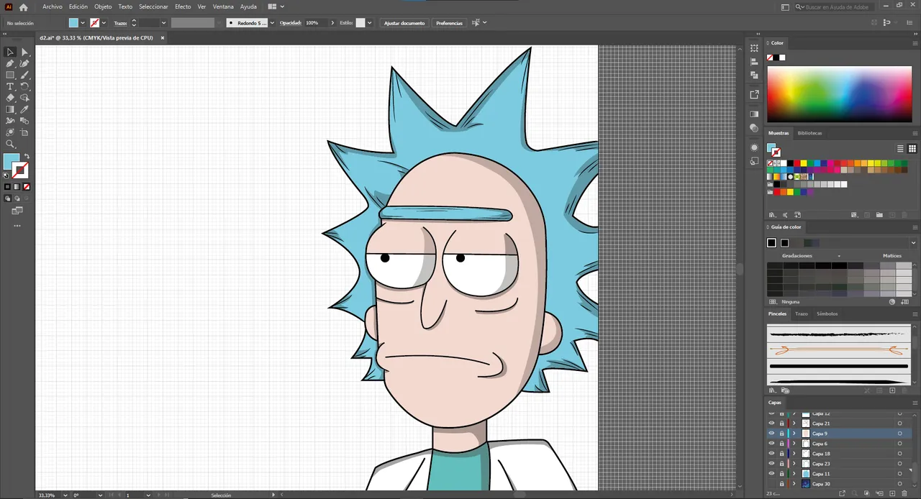Open the Asset Export panel icon
The width and height of the screenshot is (921, 499).
(754, 94)
